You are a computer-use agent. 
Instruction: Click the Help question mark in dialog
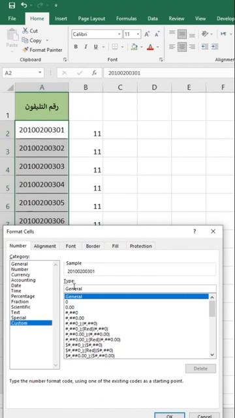[195, 231]
